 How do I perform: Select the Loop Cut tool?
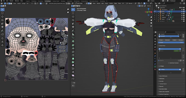(x=73, y=52)
